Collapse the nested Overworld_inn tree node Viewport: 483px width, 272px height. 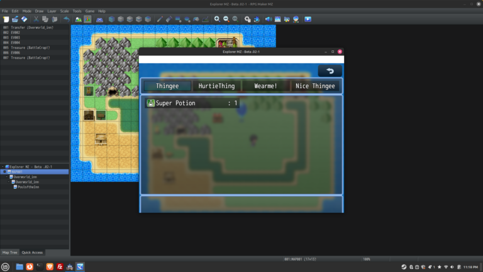pyautogui.click(x=9, y=182)
